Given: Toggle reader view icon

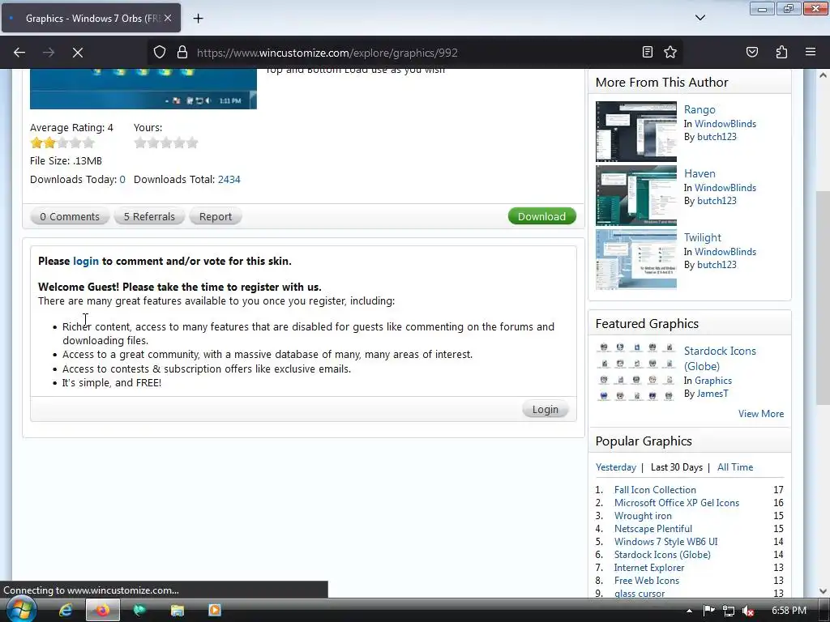Looking at the screenshot, I should click(647, 53).
